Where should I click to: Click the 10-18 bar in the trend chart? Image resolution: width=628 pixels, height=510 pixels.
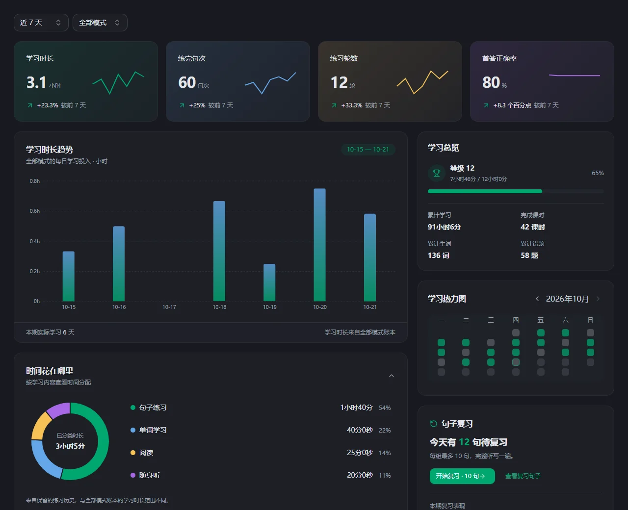pos(219,251)
